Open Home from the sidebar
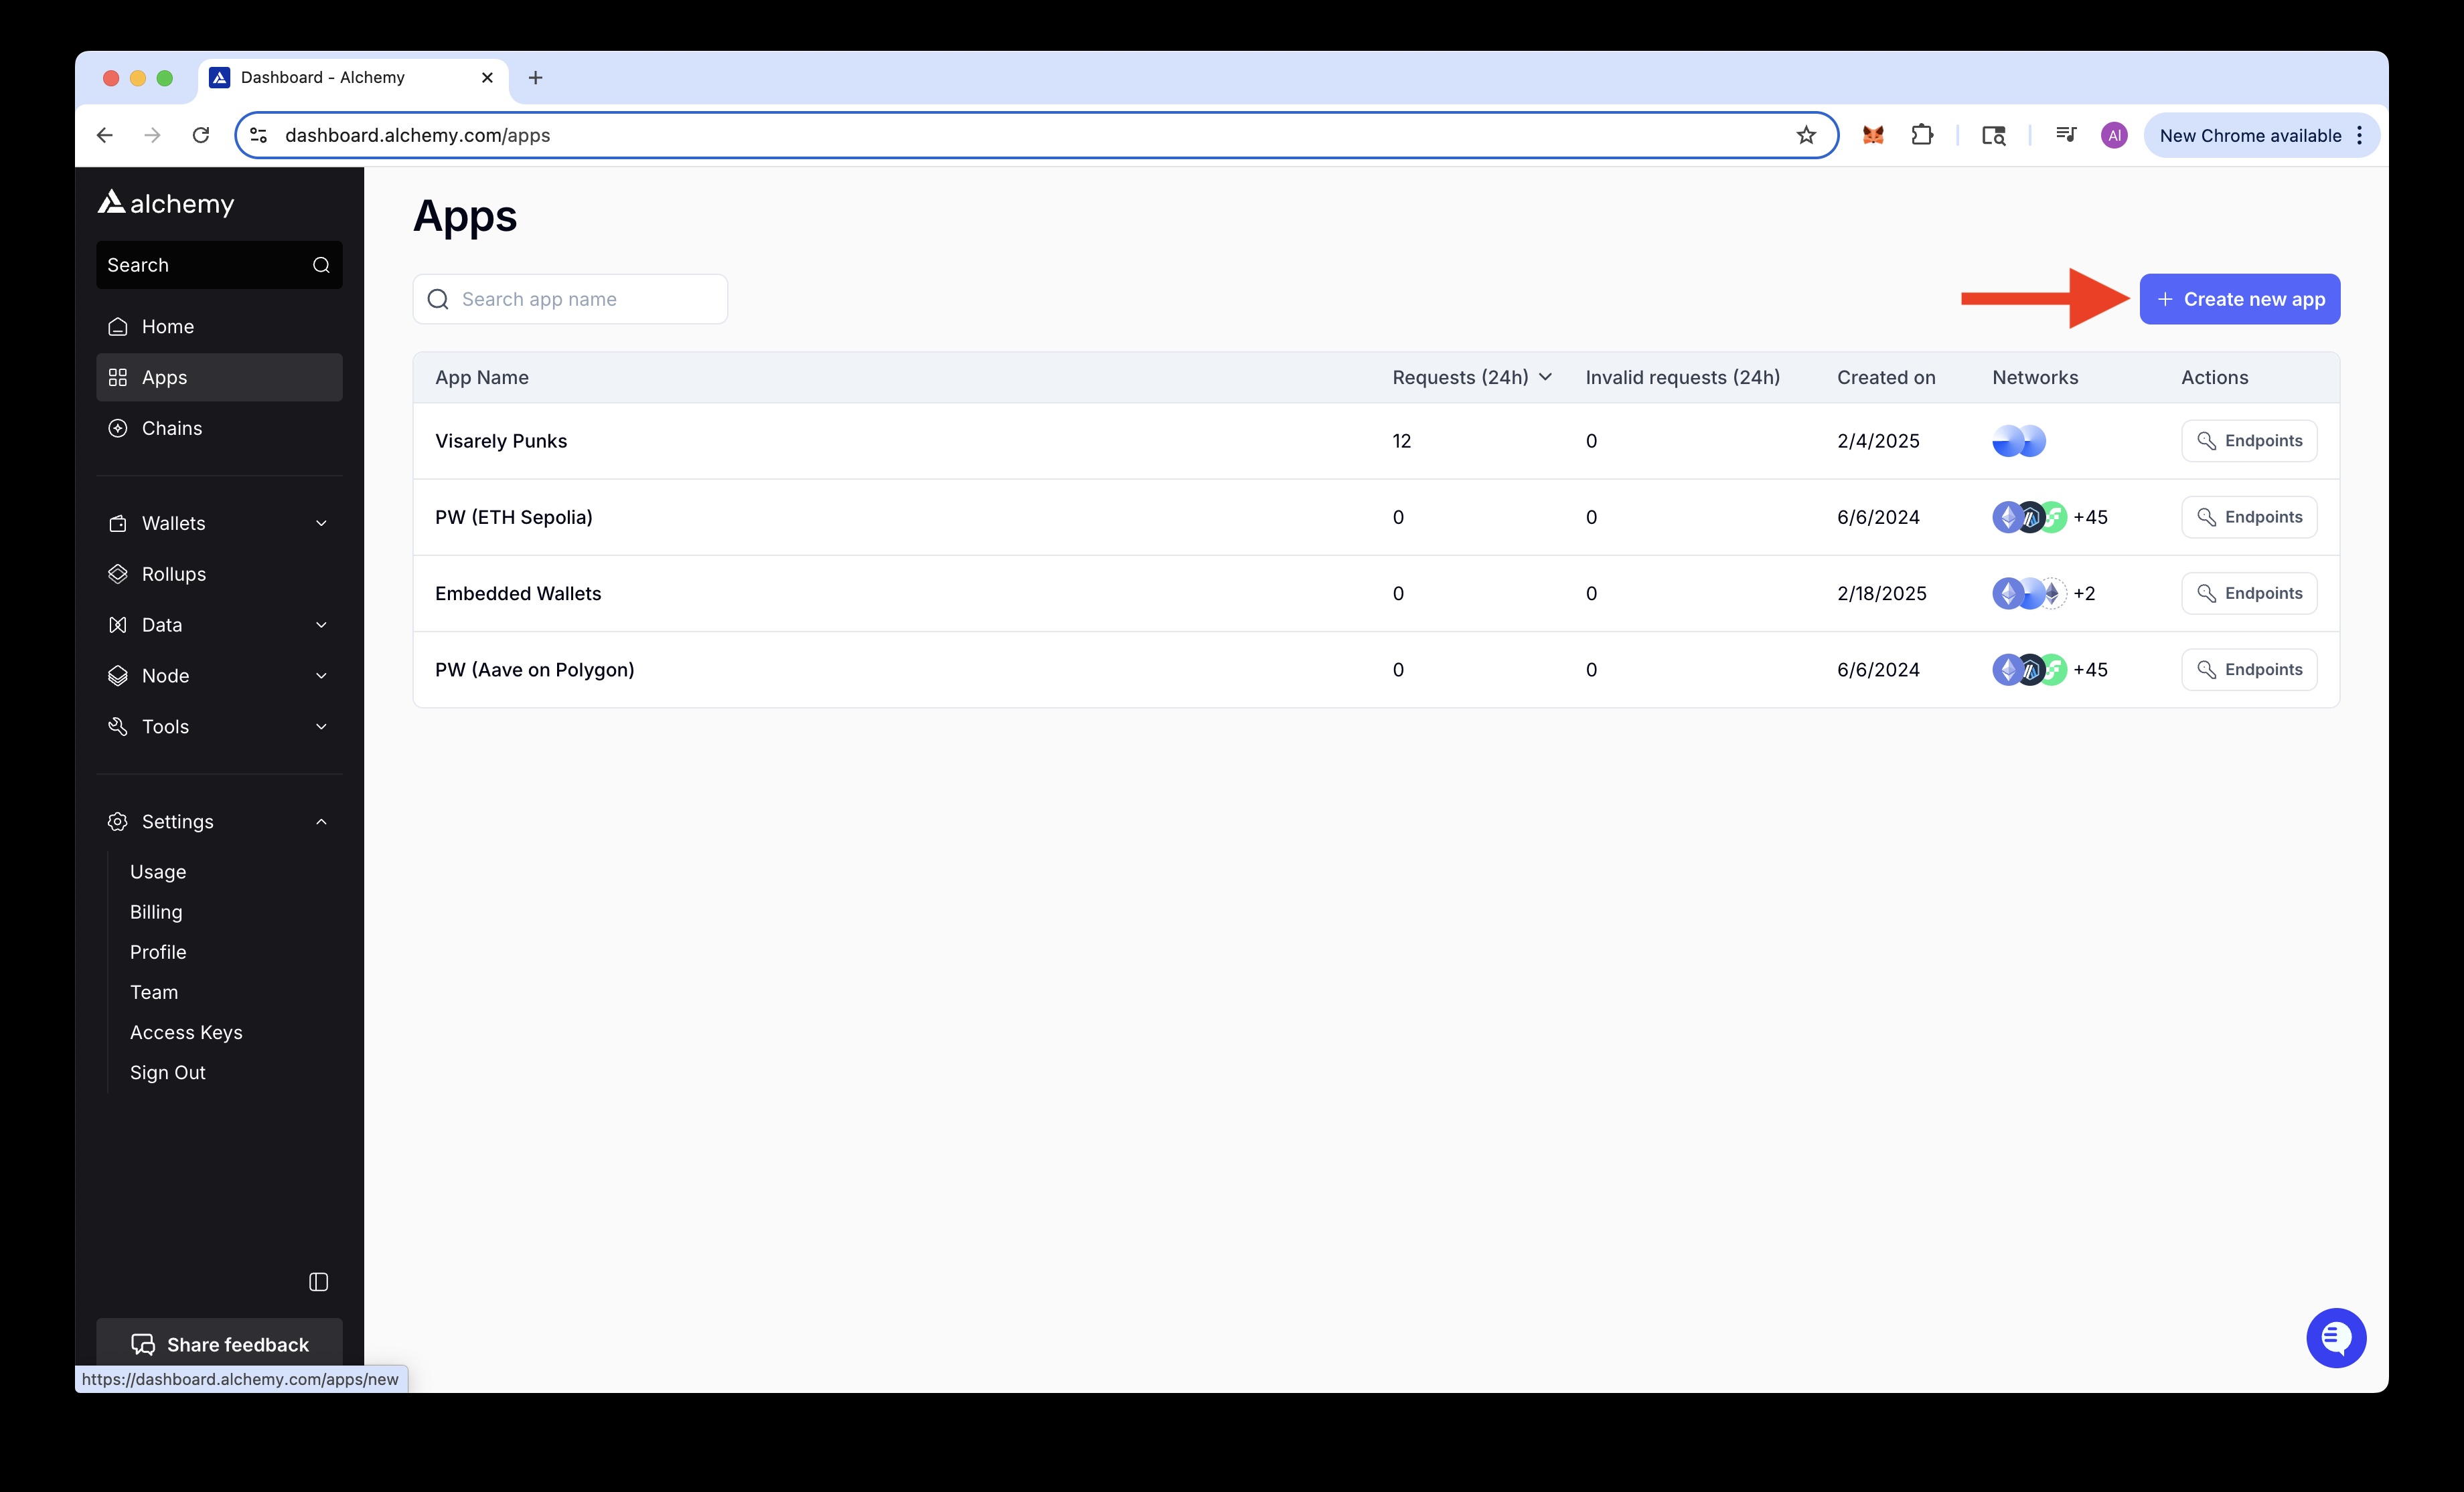Image resolution: width=2464 pixels, height=1492 pixels. [219, 327]
